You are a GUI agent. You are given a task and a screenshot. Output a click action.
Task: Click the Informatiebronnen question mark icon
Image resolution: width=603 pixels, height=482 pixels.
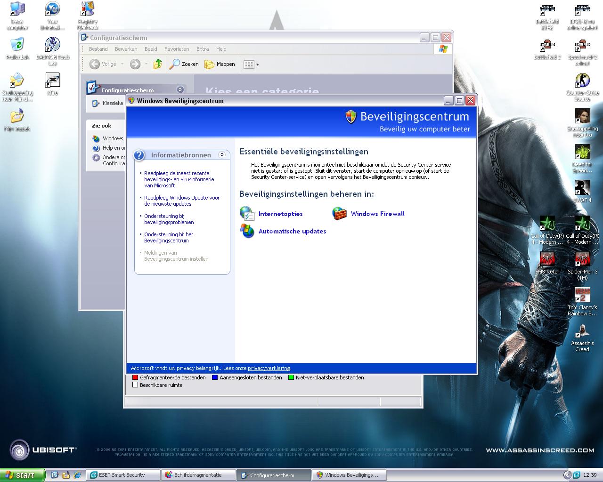(x=139, y=155)
